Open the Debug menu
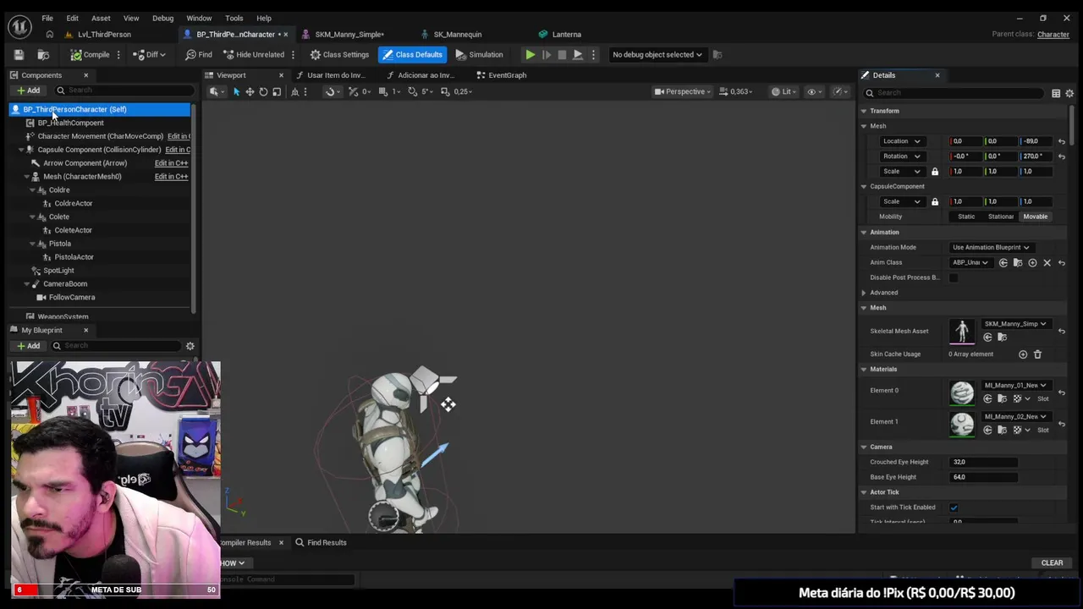 coord(162,18)
